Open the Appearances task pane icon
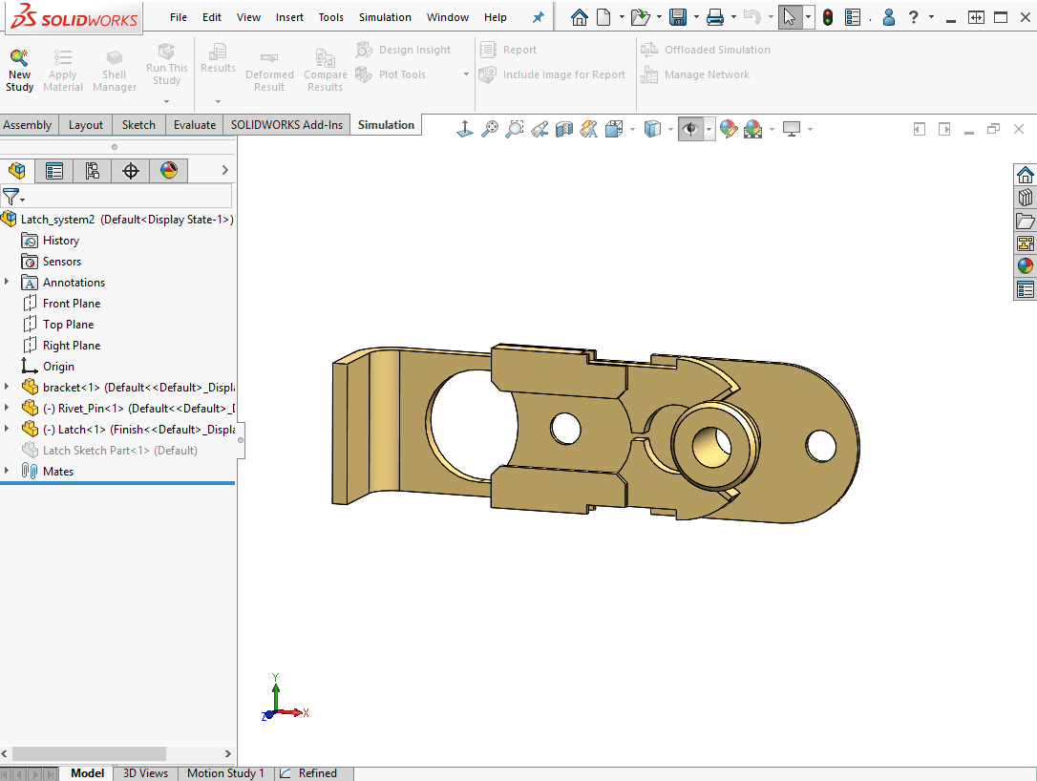Screen dimensions: 1037x781 pyautogui.click(x=1025, y=266)
